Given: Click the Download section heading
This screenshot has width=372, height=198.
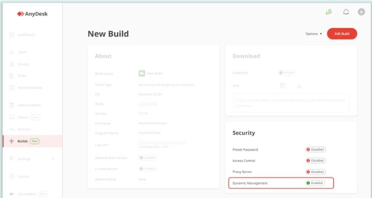Looking at the screenshot, I should (246, 56).
